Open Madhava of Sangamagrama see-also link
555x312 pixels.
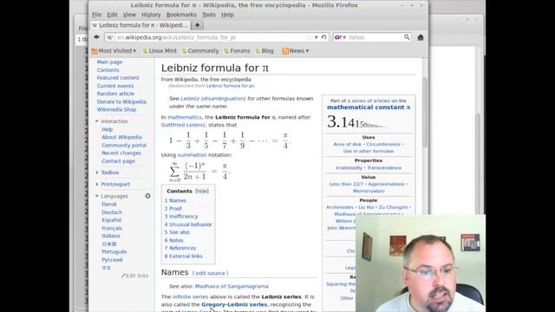pos(232,286)
